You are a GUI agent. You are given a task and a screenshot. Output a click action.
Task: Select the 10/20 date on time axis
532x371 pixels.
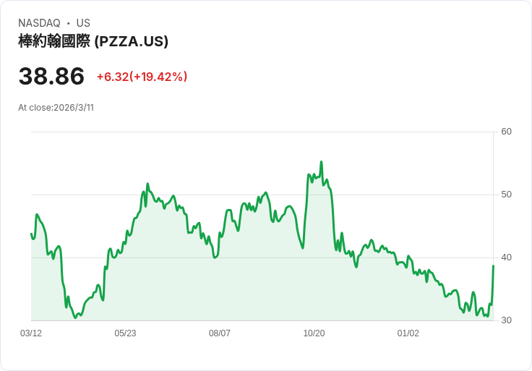pos(314,333)
